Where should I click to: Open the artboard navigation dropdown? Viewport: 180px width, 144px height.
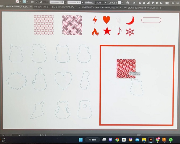19,135
